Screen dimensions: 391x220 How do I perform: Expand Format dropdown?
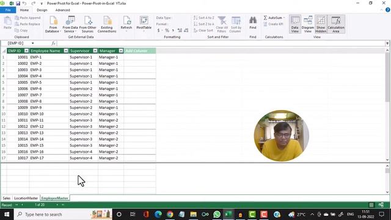tap(162, 24)
